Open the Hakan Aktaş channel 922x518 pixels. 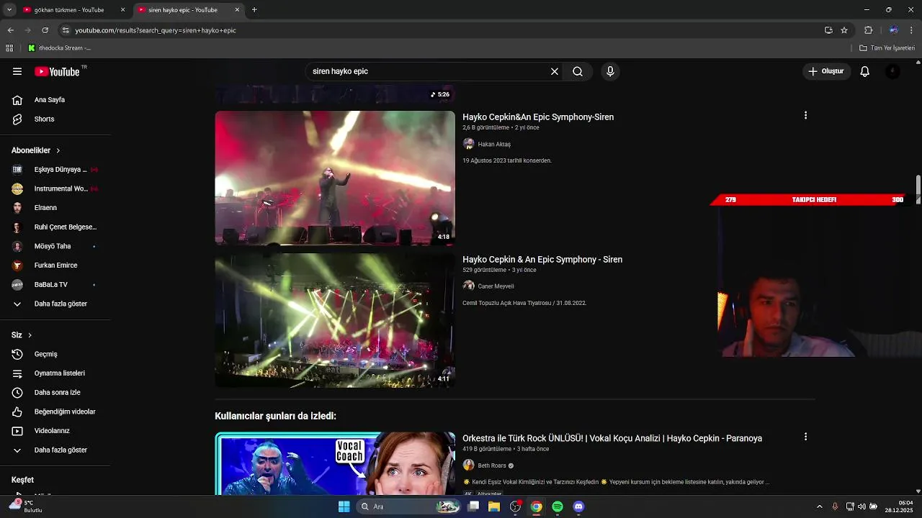(x=494, y=144)
